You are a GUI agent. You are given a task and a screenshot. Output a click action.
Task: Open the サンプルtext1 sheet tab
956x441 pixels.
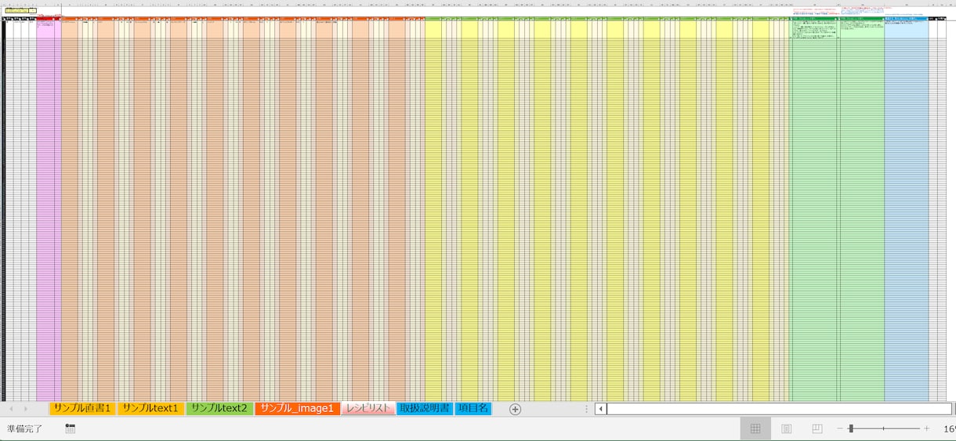coord(151,408)
